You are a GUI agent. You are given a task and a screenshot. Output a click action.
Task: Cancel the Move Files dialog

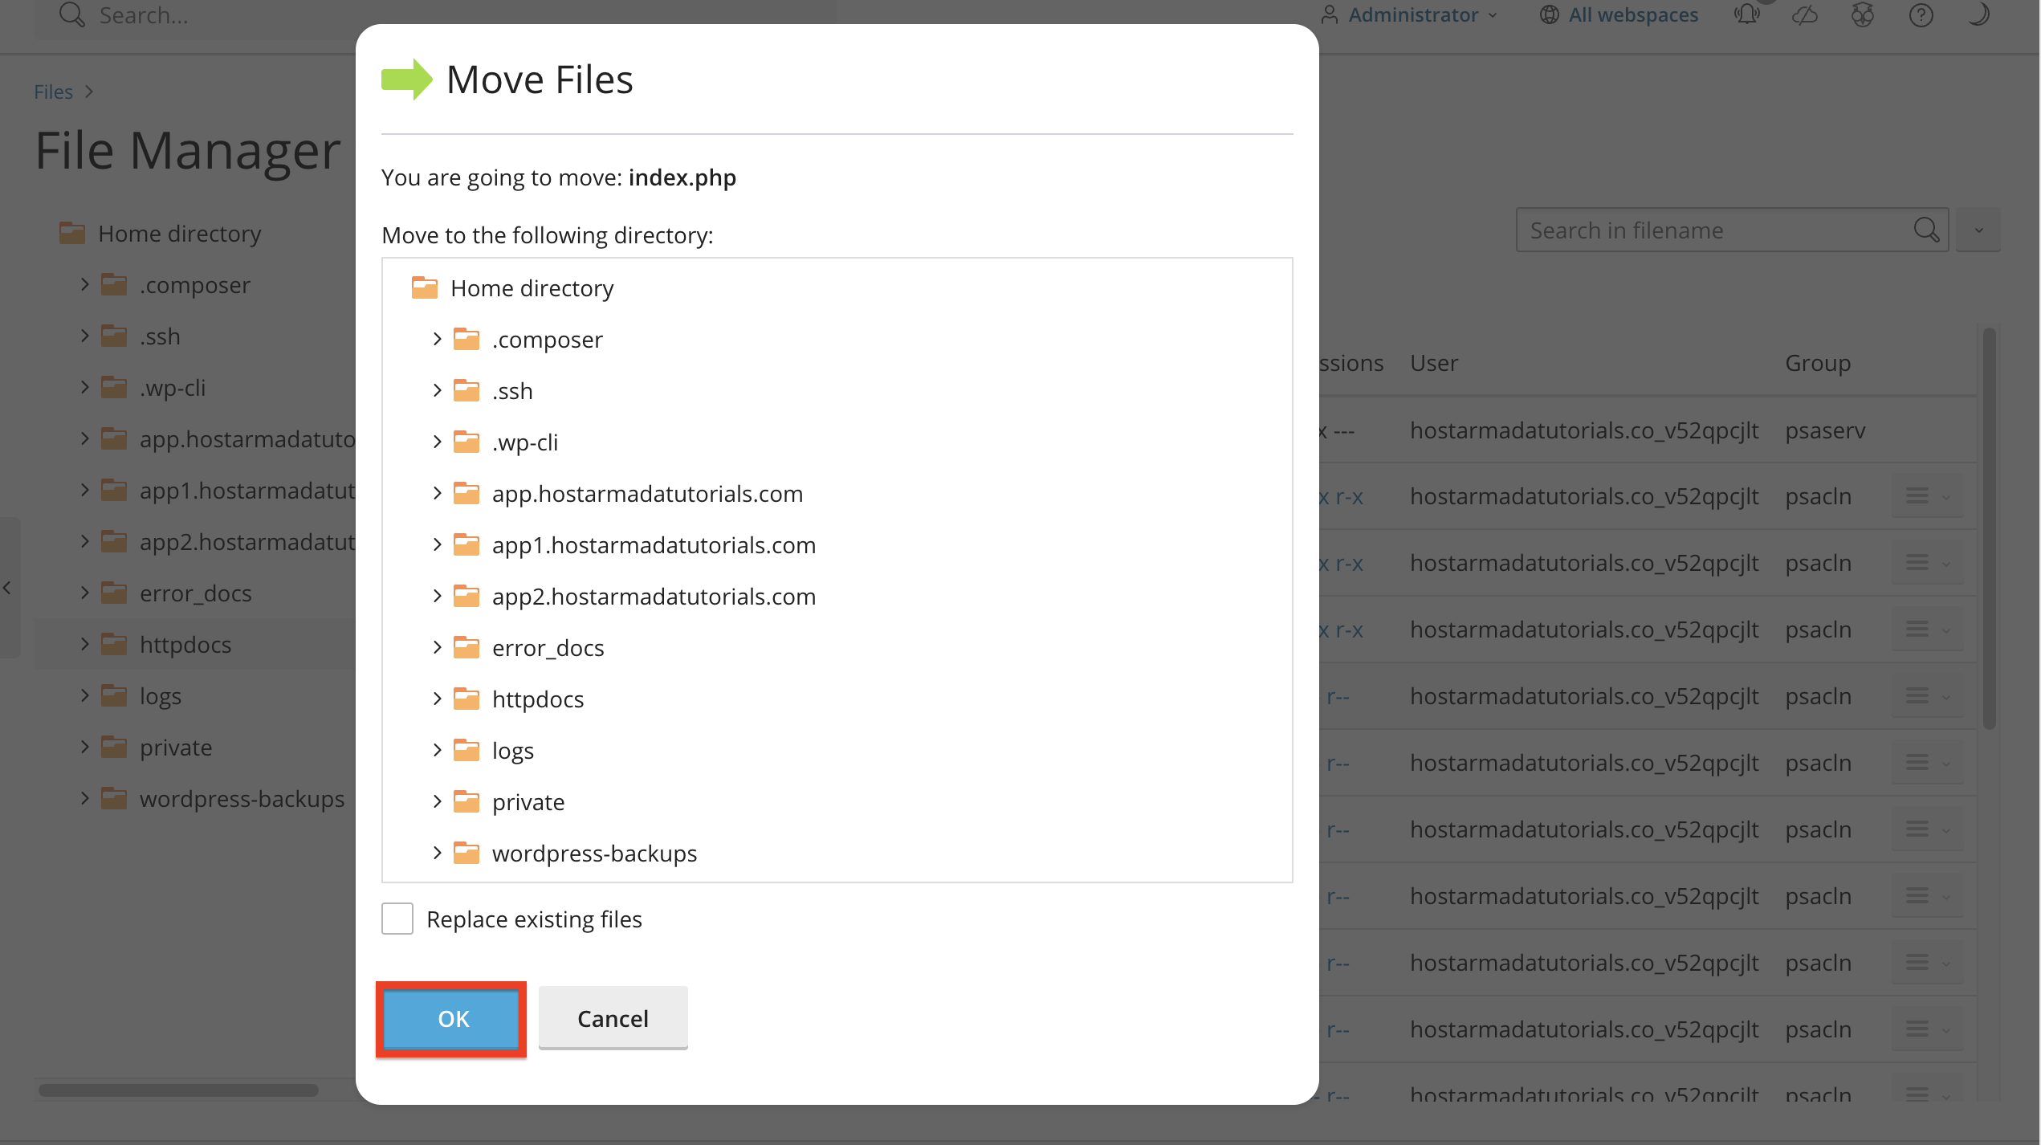tap(613, 1018)
